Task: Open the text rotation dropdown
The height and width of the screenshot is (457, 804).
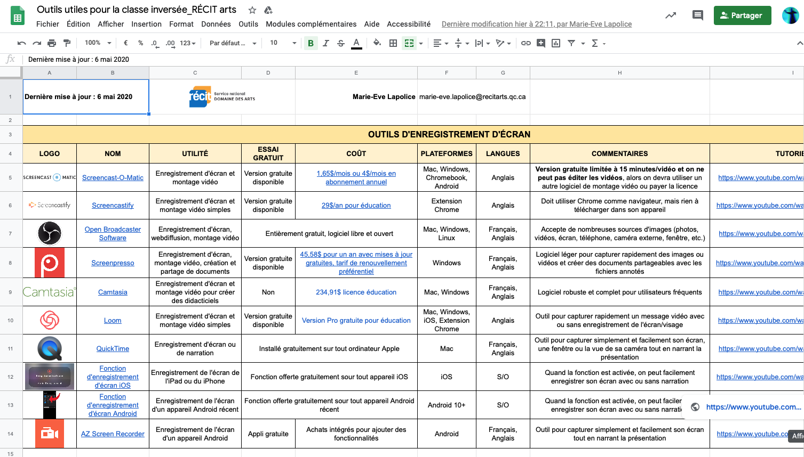Action: [503, 43]
